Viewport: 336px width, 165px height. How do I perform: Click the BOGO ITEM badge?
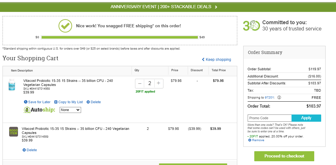[x=14, y=131]
